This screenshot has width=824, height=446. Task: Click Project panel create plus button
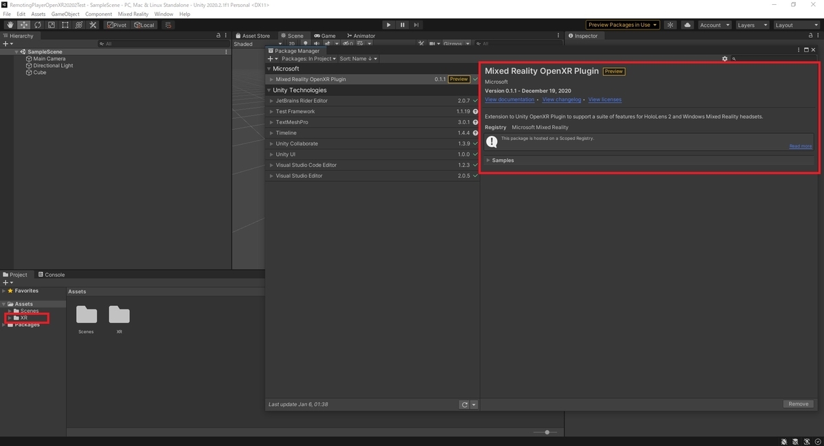(7, 283)
